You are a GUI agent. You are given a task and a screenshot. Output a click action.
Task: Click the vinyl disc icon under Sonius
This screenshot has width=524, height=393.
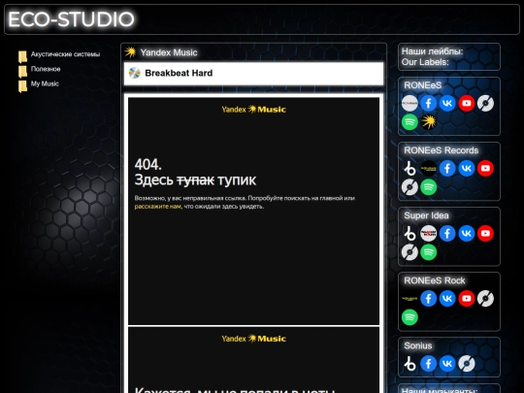point(467,364)
